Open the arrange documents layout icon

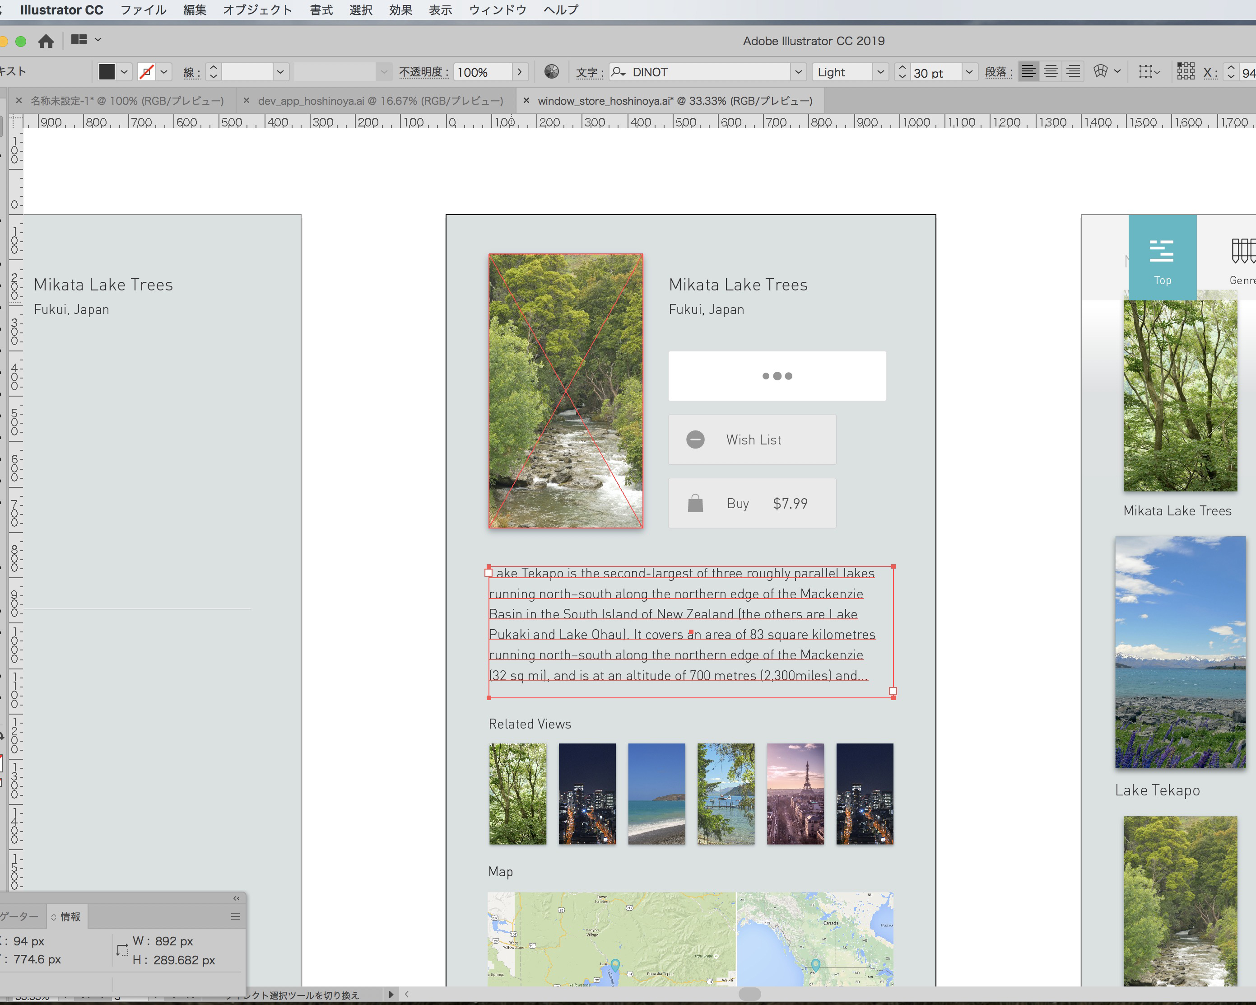point(79,40)
